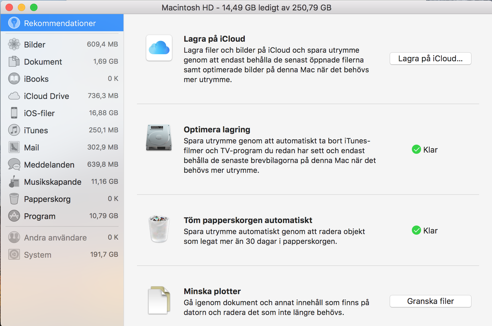Click the Meddelanden label in sidebar
Viewport: 492px width, 326px height.
[49, 165]
